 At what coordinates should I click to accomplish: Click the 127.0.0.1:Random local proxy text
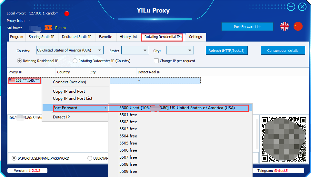coord(44,13)
